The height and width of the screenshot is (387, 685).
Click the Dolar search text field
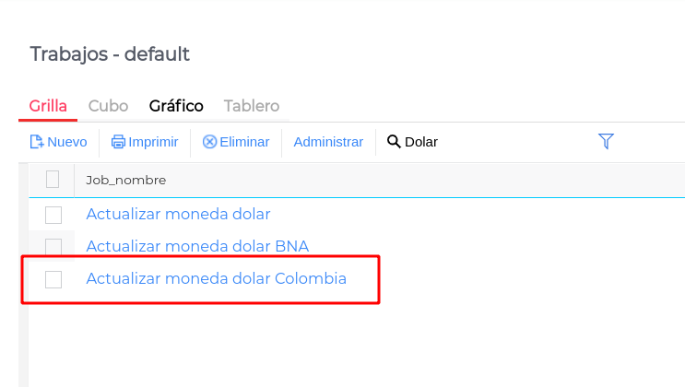(x=421, y=142)
